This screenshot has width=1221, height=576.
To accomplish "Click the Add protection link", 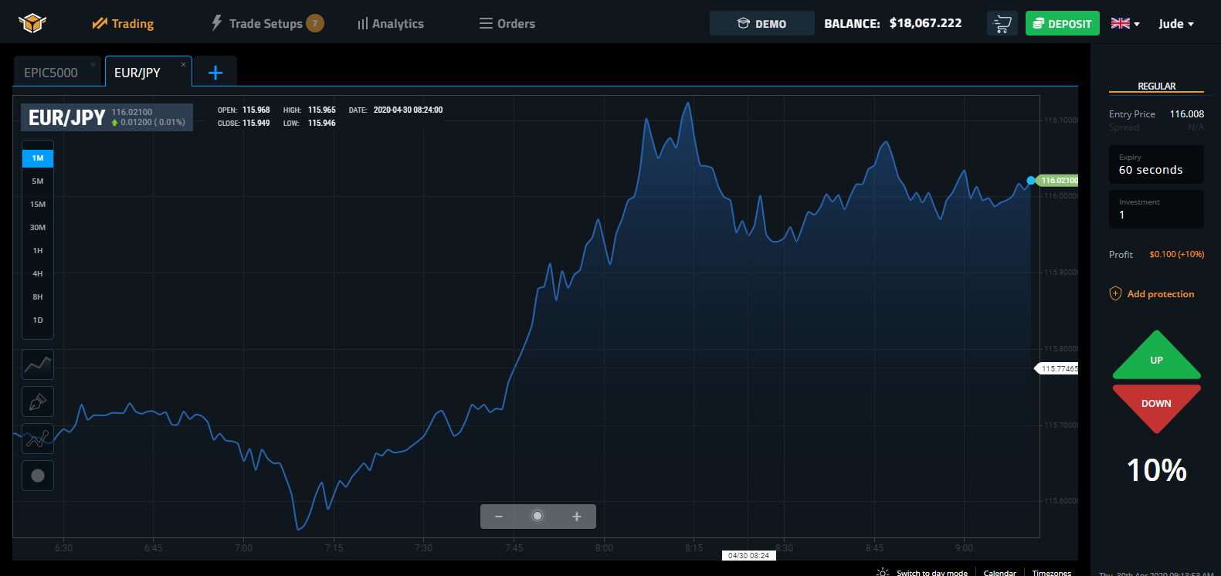I will [1161, 294].
